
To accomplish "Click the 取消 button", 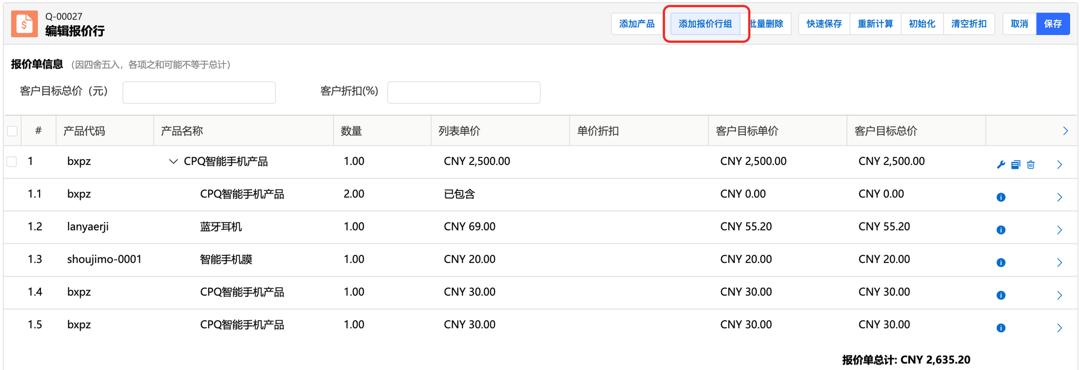I will point(1019,24).
